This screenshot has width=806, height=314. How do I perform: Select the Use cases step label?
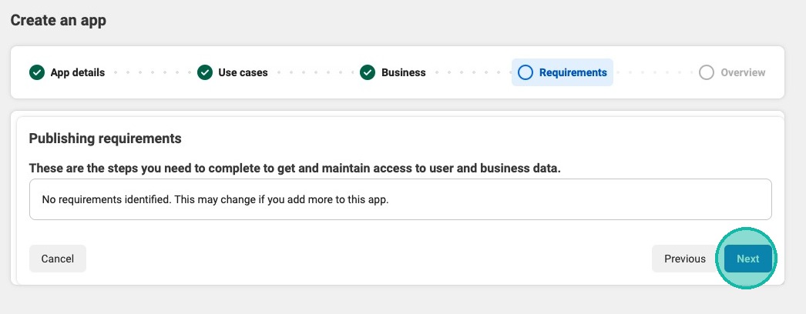(243, 73)
